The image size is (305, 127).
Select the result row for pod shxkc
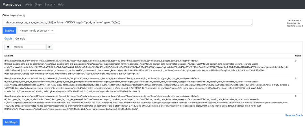coord(153,85)
